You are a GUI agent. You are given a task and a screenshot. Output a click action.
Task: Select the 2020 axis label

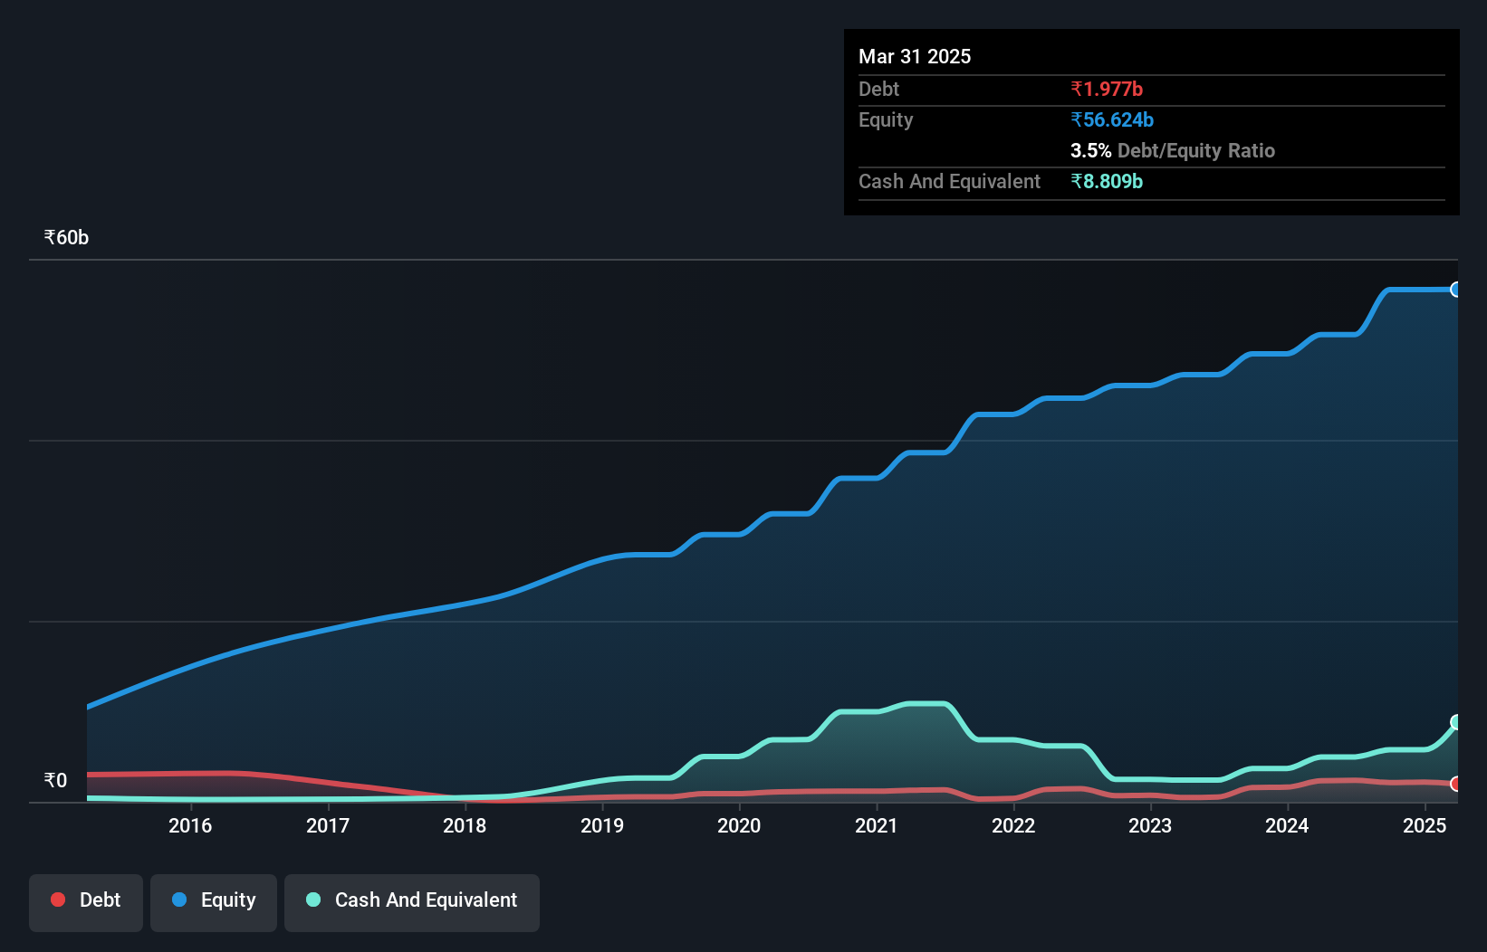point(739,825)
